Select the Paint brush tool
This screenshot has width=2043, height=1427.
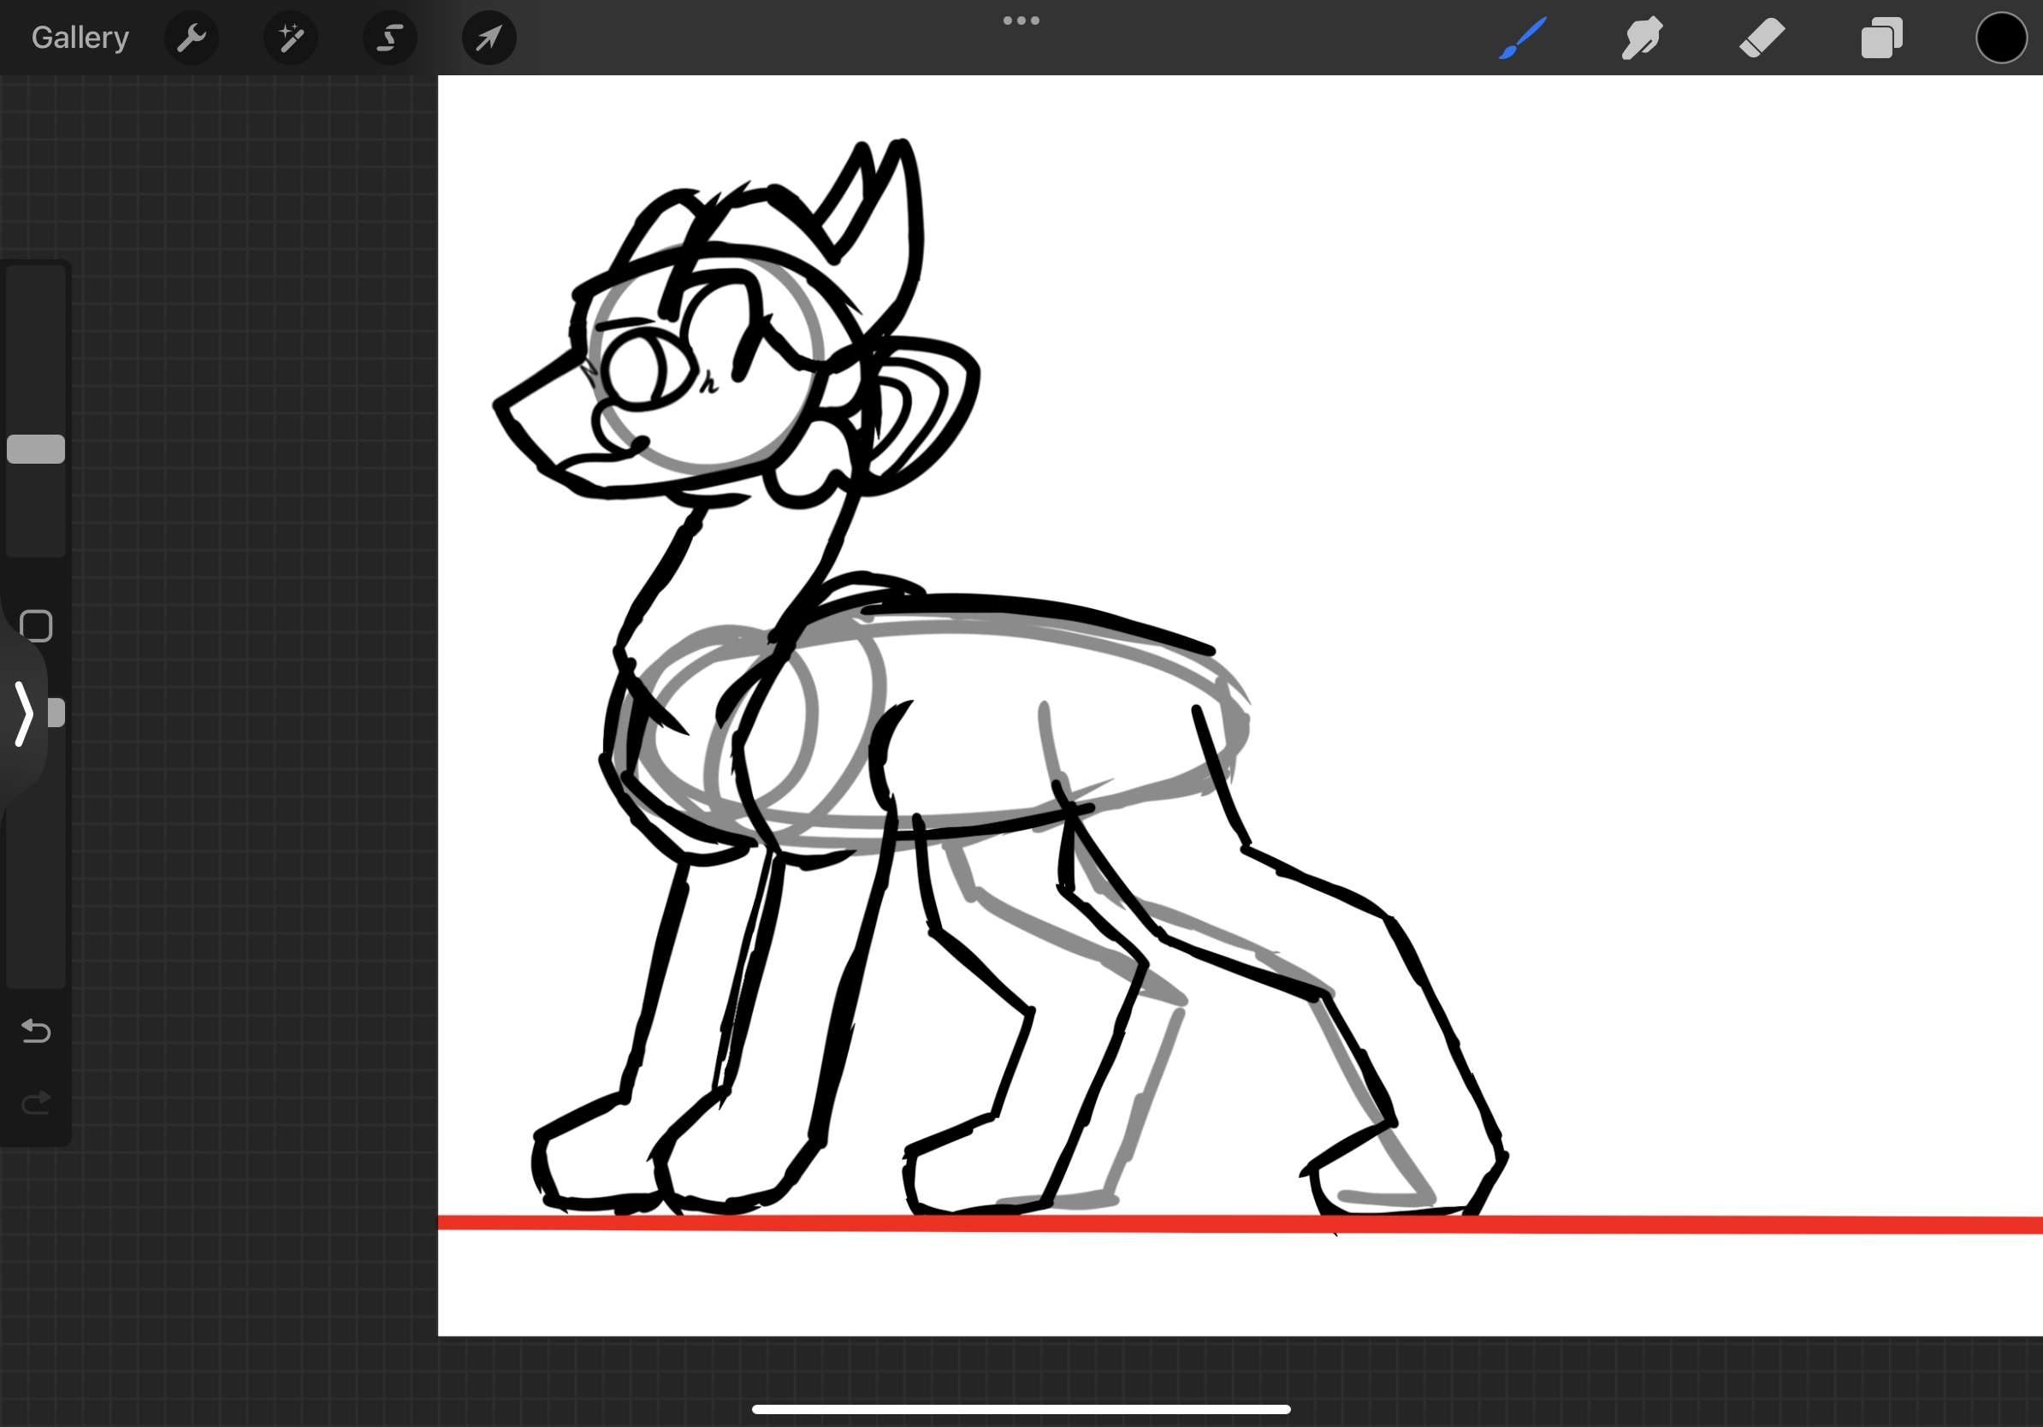click(x=1522, y=38)
